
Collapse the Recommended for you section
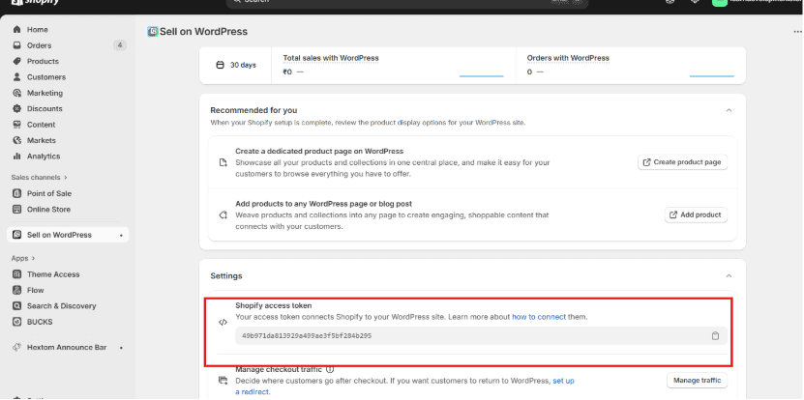coord(729,110)
